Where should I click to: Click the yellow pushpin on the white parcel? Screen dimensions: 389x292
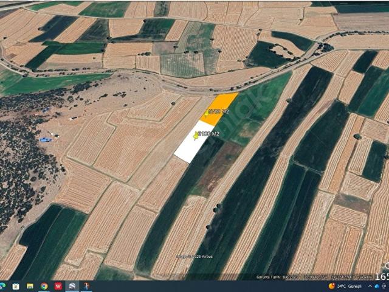click(196, 136)
